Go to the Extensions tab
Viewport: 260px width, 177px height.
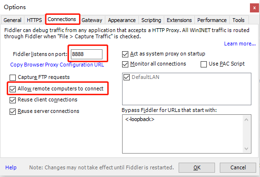[x=179, y=20]
